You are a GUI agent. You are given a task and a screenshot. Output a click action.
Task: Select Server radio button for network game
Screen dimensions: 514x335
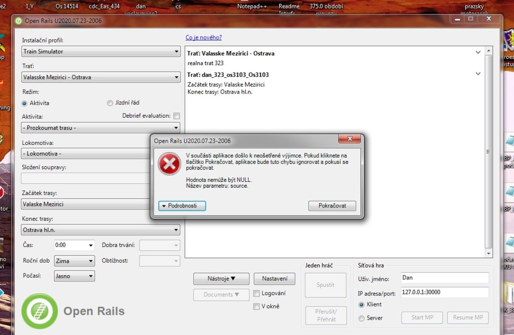tap(361, 318)
